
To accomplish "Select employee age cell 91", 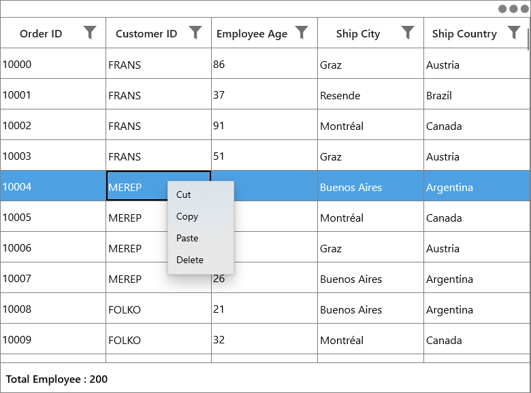I will (x=265, y=125).
